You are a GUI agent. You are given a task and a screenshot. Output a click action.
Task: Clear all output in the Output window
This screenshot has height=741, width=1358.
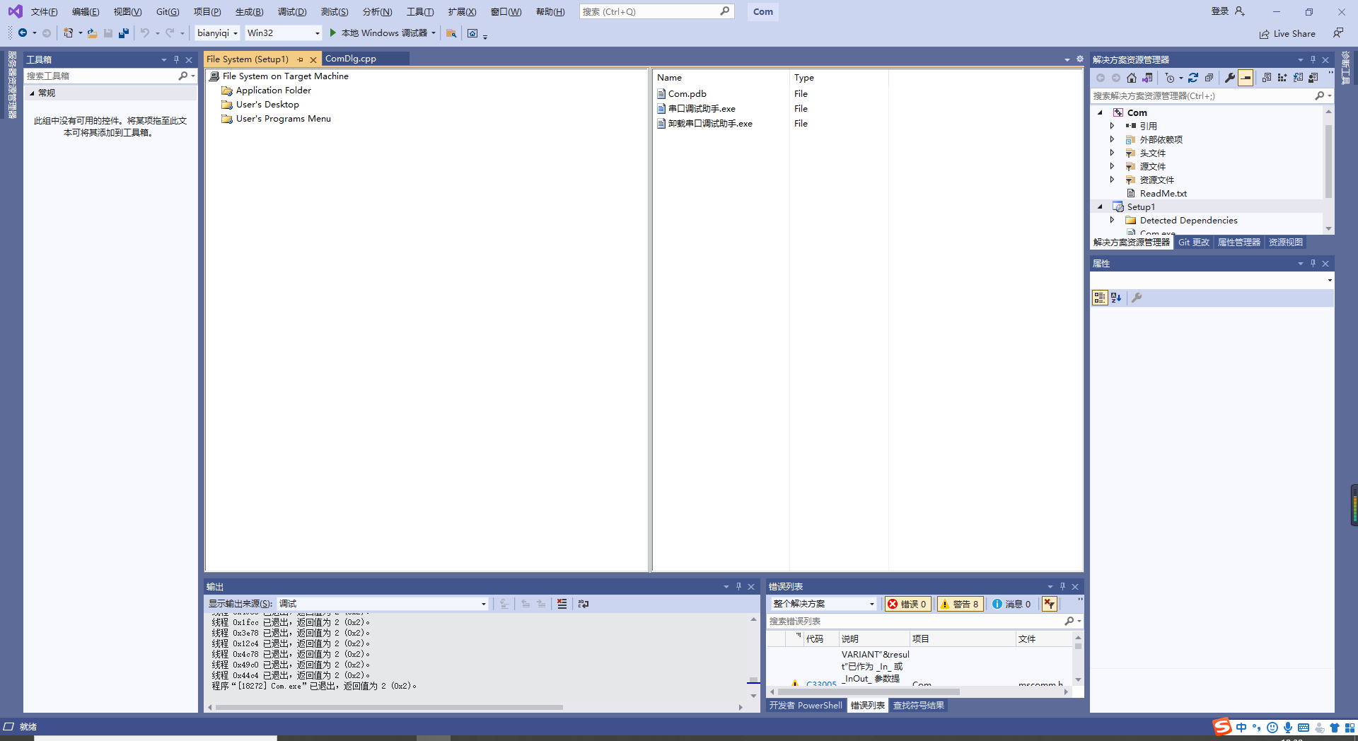click(561, 603)
